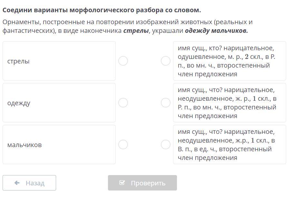
Task: Select the connector circle next to «одежду»
Action: tap(123, 103)
